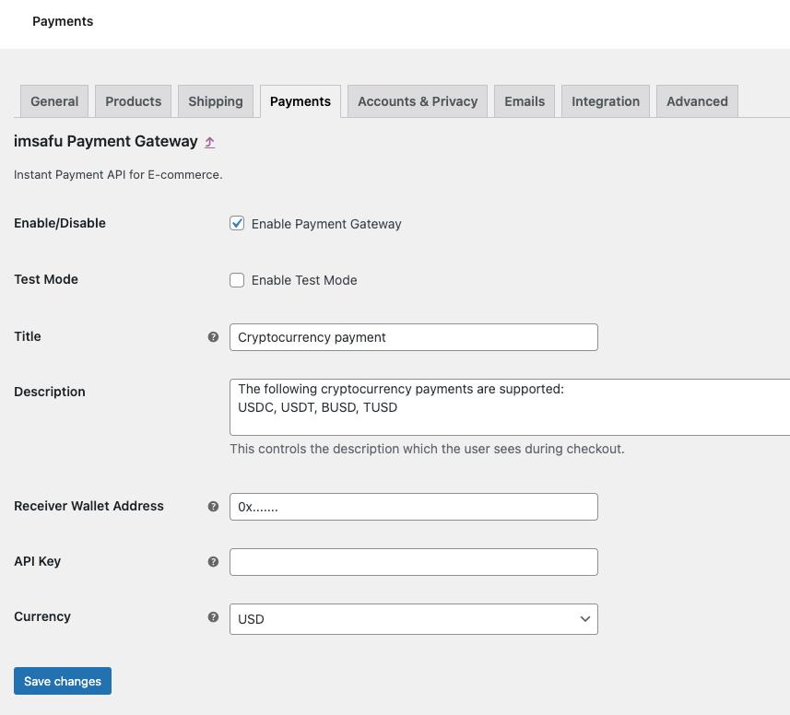Click the Currency help icon
The width and height of the screenshot is (790, 715).
213,617
